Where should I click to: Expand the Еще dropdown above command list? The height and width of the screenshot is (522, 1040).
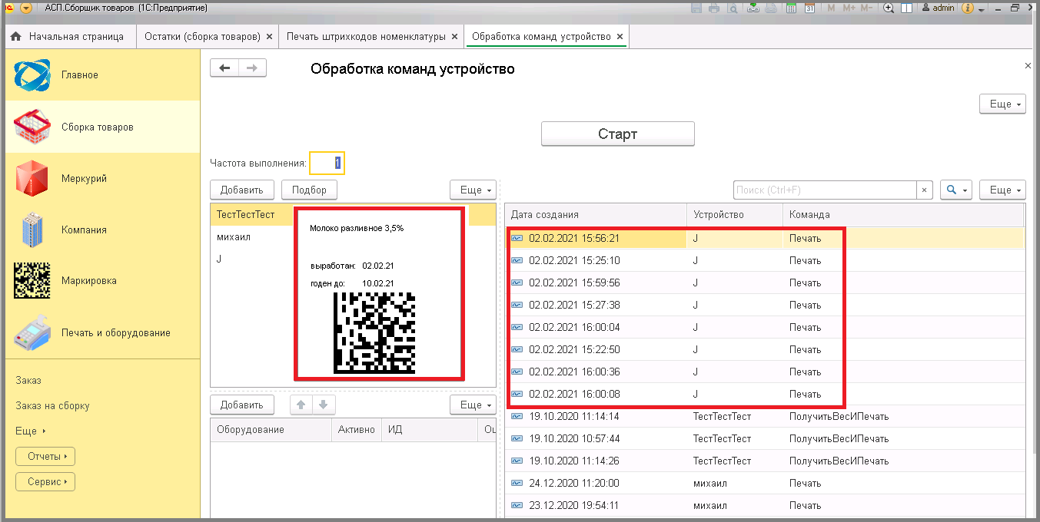1002,190
